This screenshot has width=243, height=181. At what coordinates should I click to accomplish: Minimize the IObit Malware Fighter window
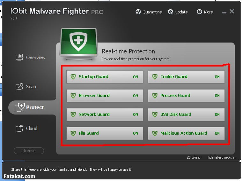[224, 13]
